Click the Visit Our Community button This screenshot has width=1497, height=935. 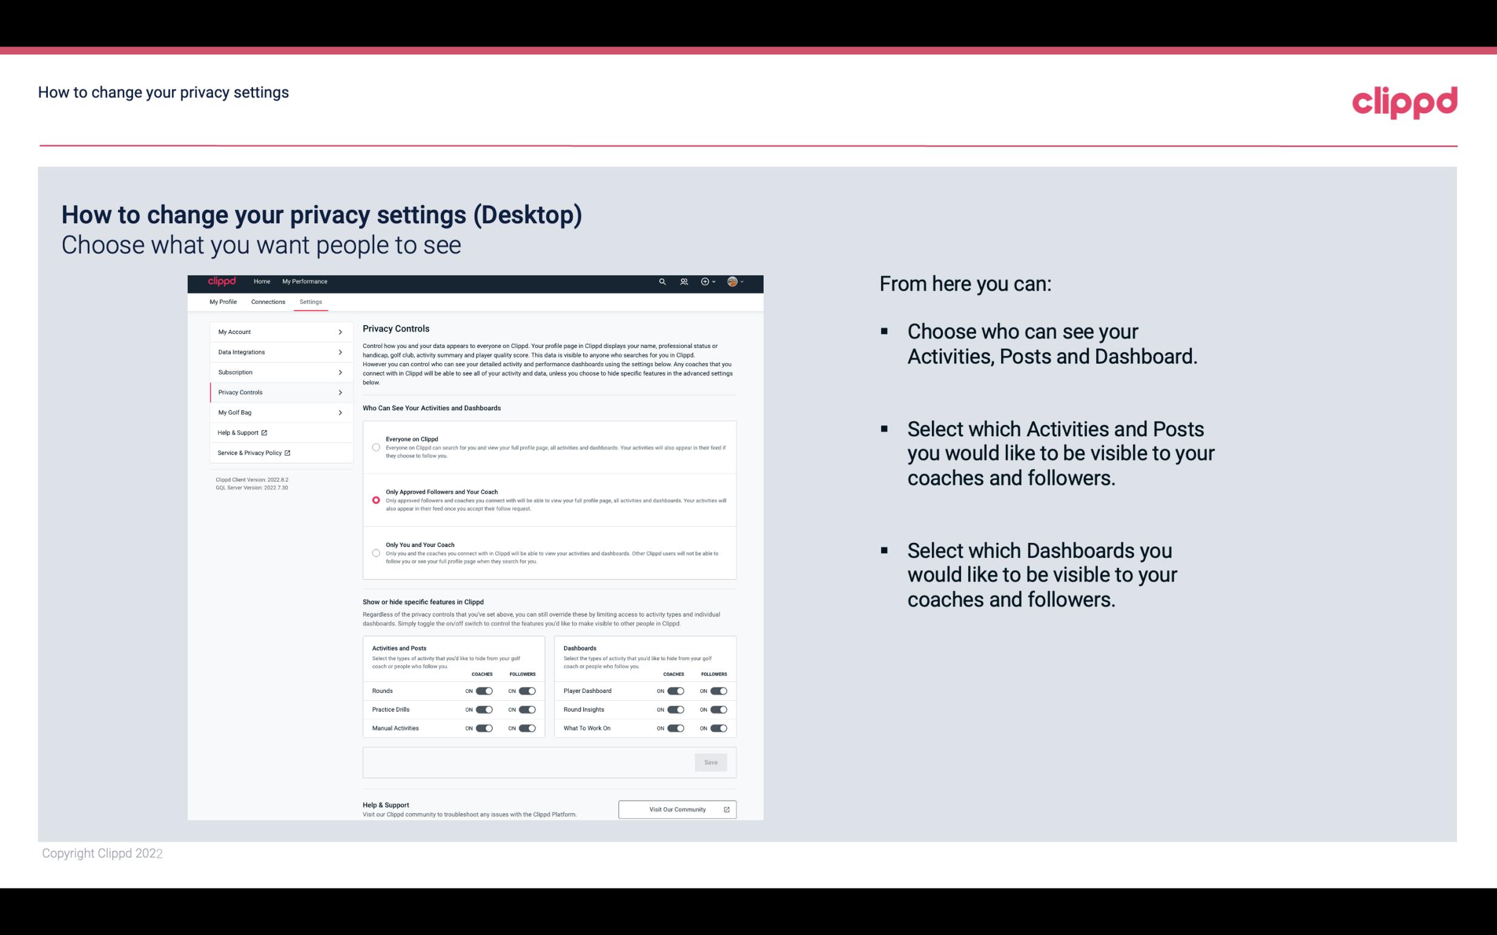677,808
